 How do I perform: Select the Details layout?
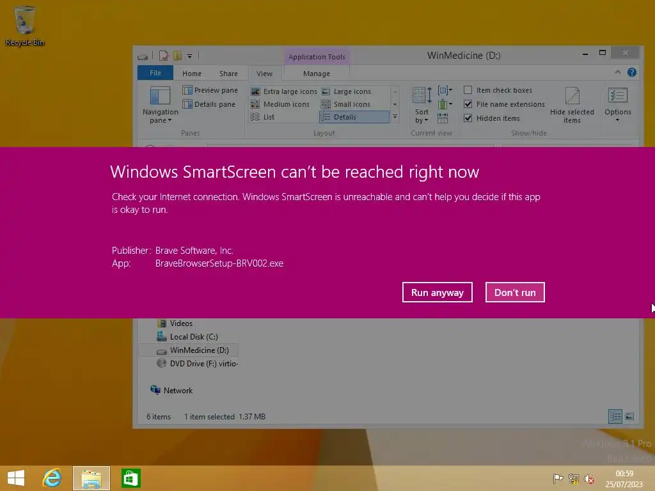pos(354,117)
